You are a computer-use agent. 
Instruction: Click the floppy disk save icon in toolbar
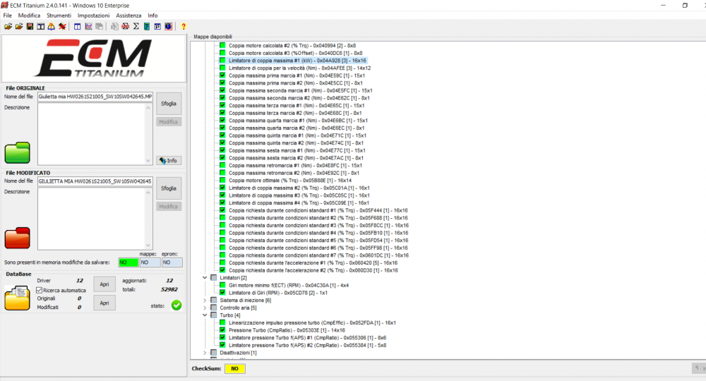(30, 27)
